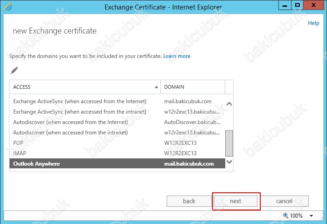Select Exchange ActiveSync from the intranet row
Image resolution: width=327 pixels, height=224 pixels.
point(117,112)
